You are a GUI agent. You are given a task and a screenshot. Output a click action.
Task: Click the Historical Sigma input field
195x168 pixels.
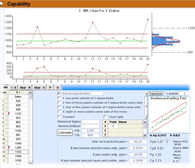(90, 122)
